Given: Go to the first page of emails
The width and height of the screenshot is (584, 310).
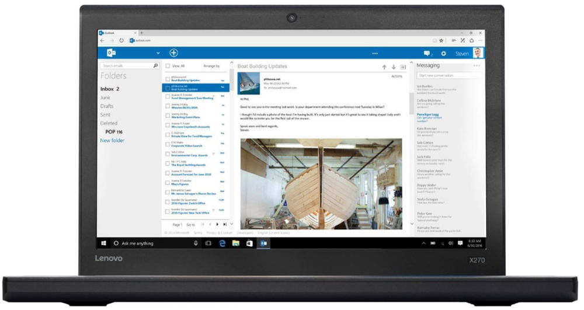Looking at the screenshot, I should pos(203,224).
